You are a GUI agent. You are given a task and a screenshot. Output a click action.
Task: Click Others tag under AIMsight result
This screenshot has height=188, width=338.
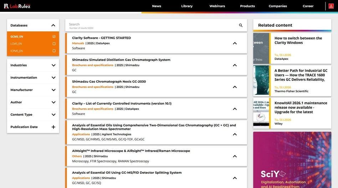pyautogui.click(x=77, y=156)
